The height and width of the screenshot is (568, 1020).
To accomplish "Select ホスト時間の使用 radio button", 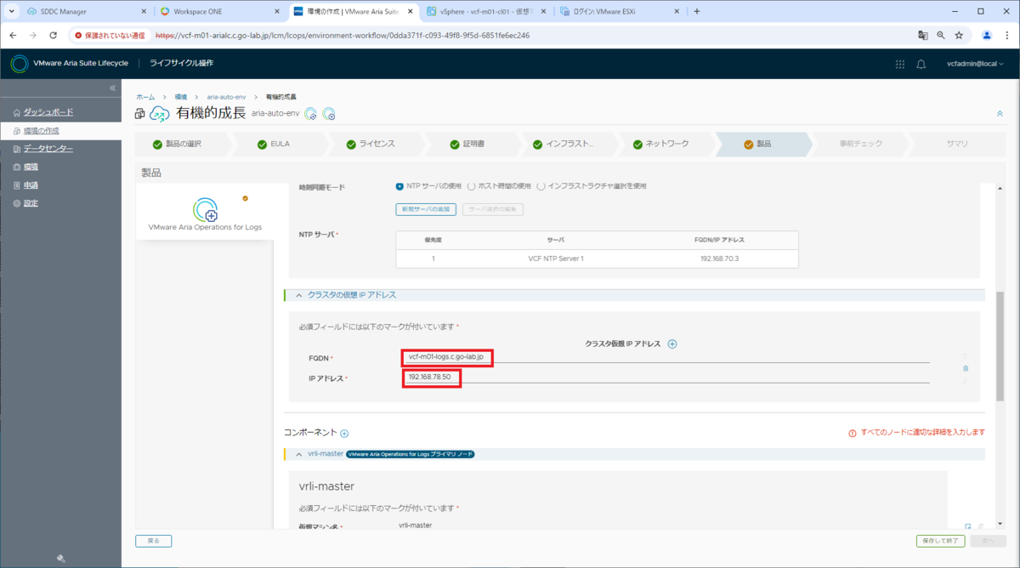I will (x=471, y=186).
